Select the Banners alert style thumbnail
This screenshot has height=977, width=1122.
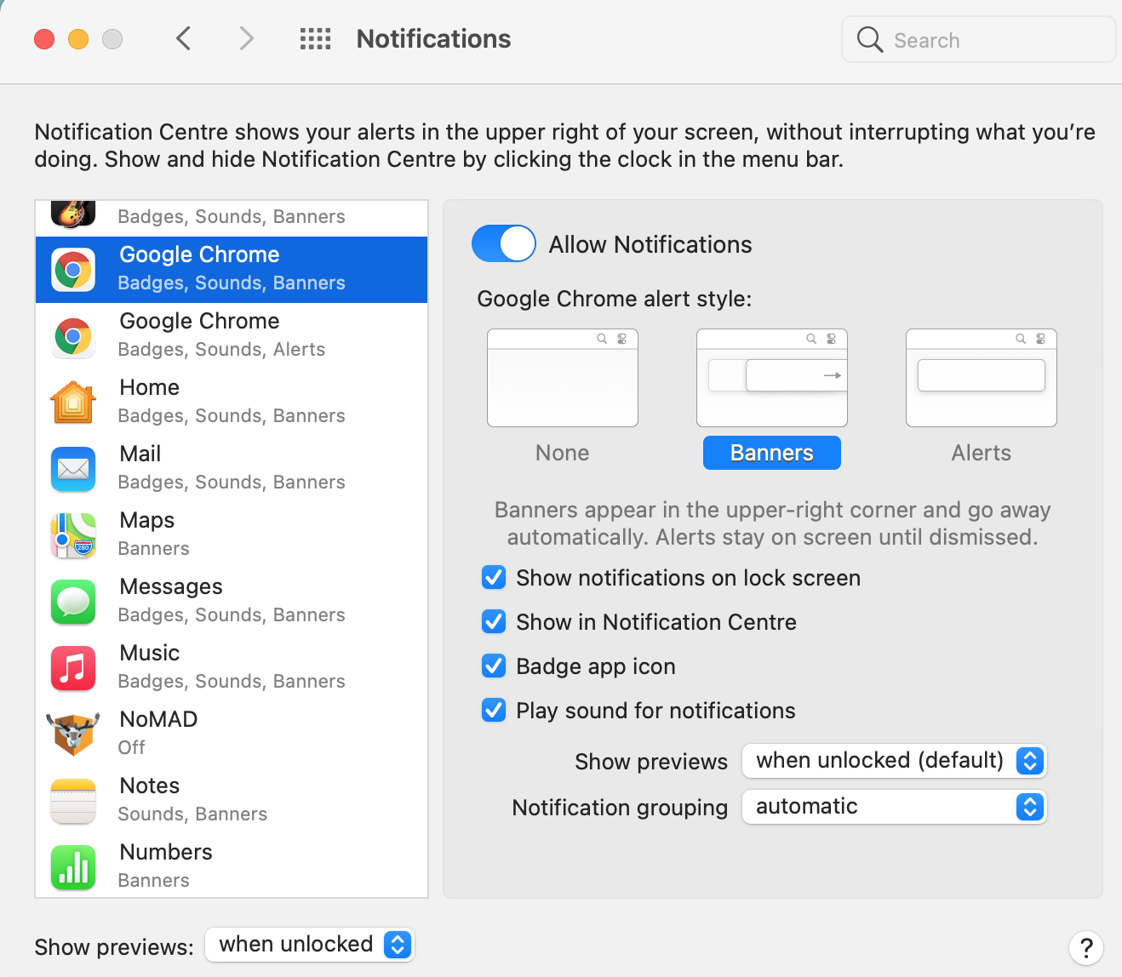772,378
